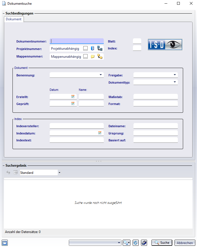Open calendar picker for Erstellt date
This screenshot has width=197, height=248.
73,96
